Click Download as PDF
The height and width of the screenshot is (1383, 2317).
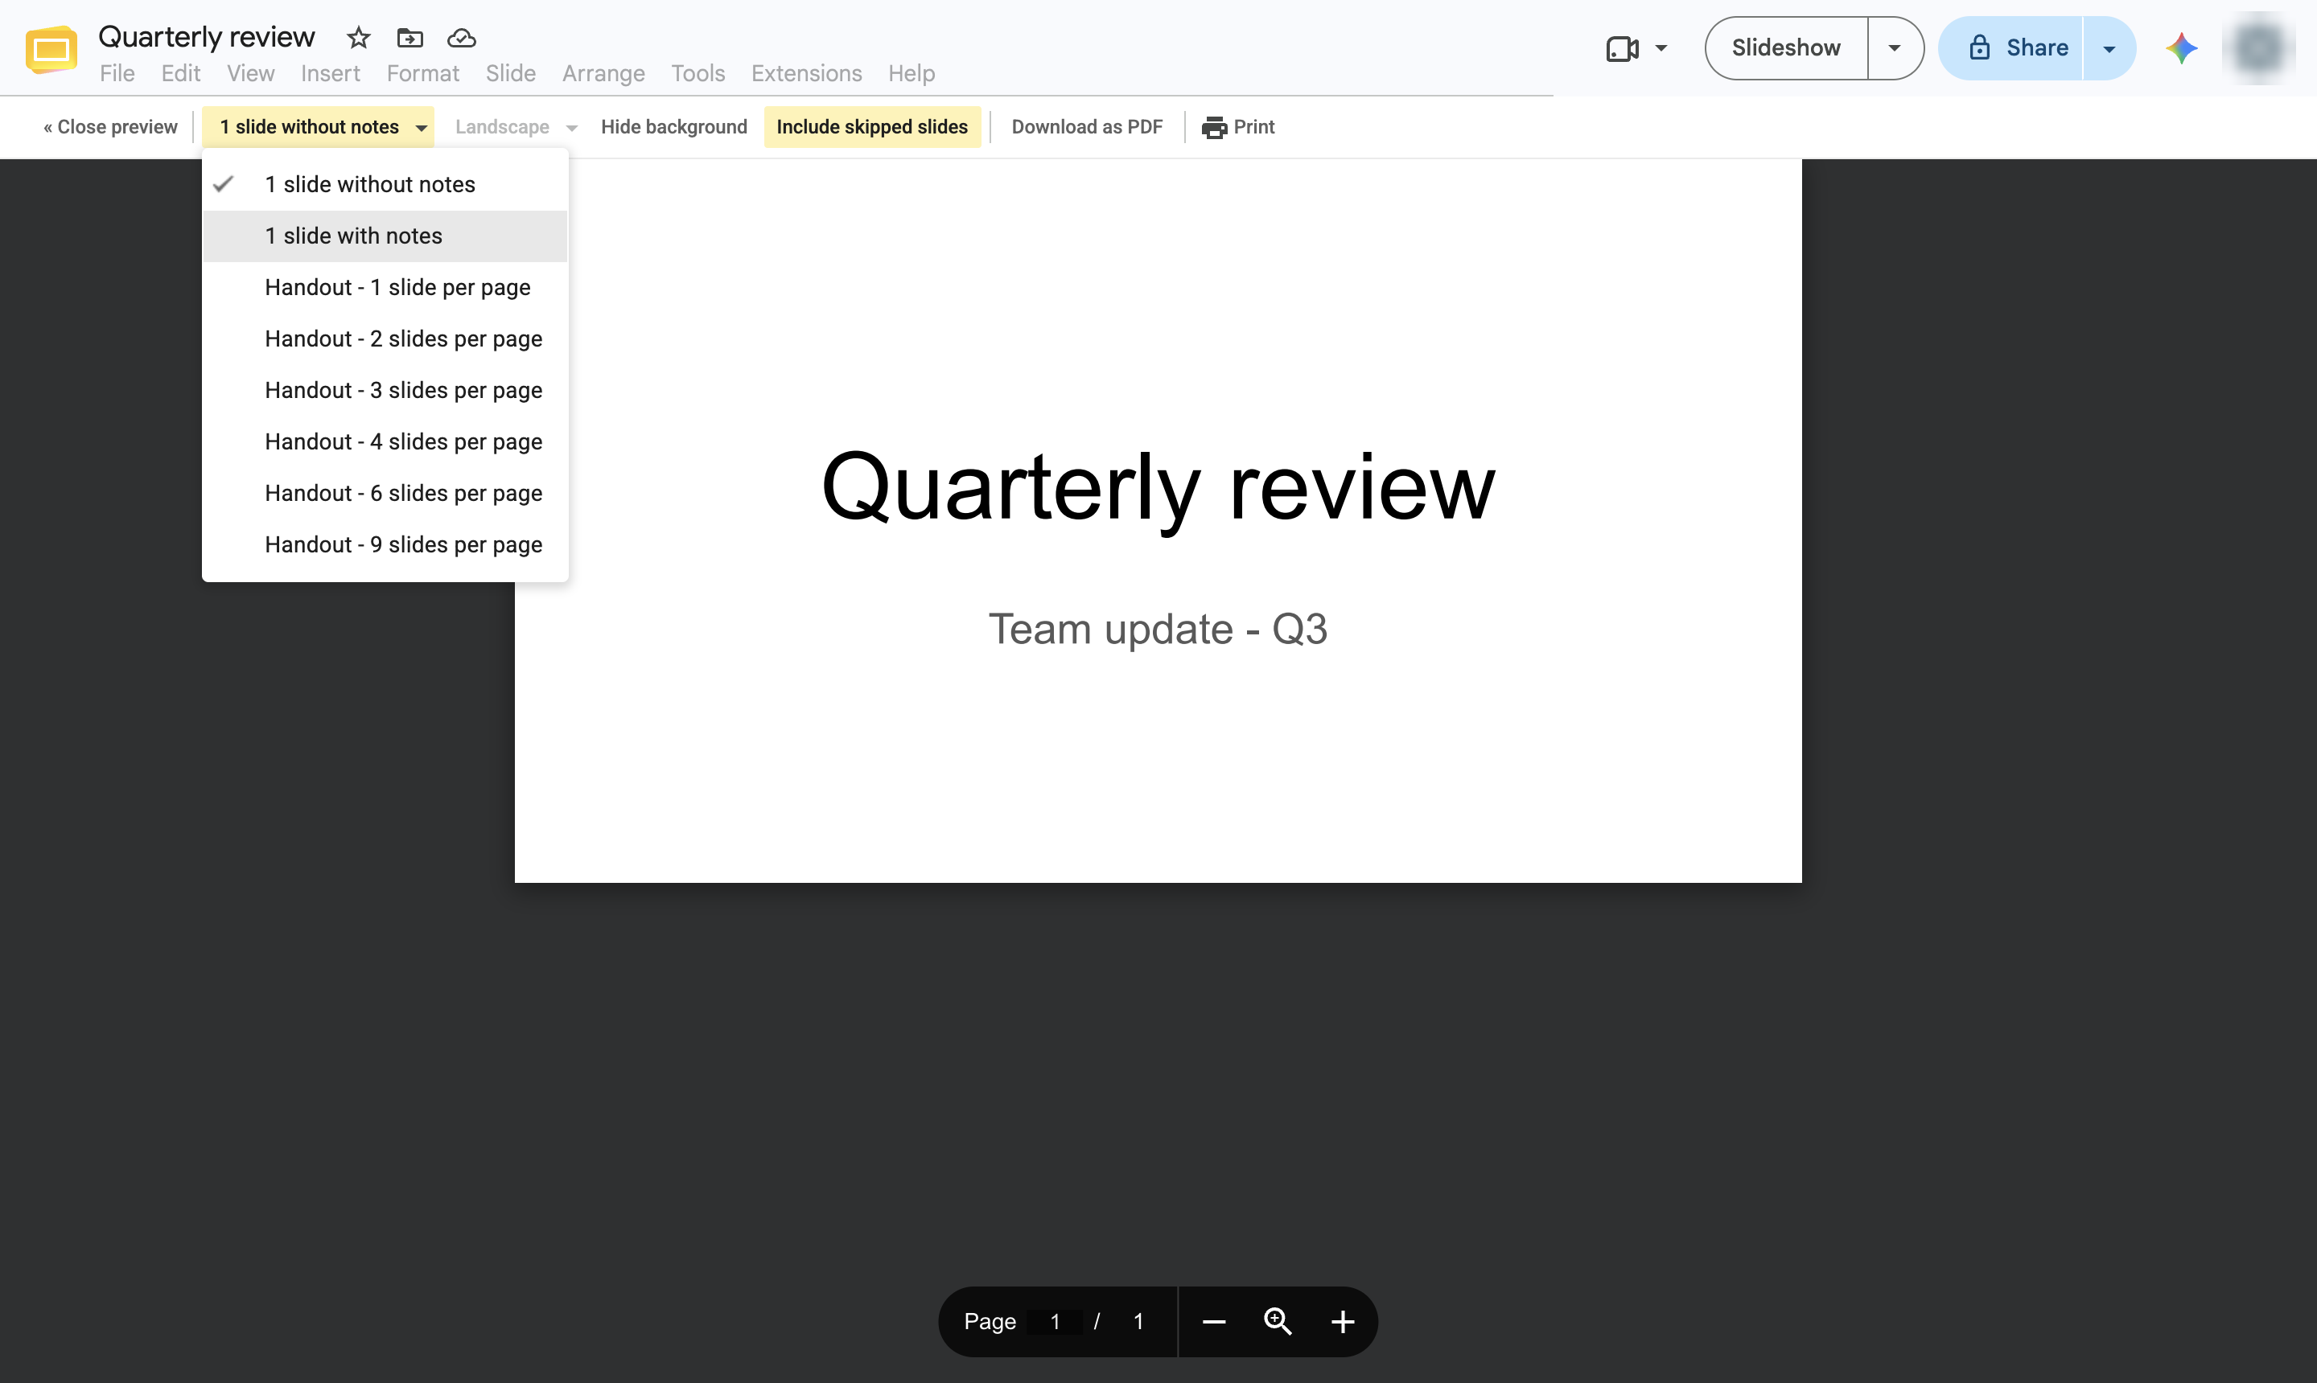click(1087, 127)
